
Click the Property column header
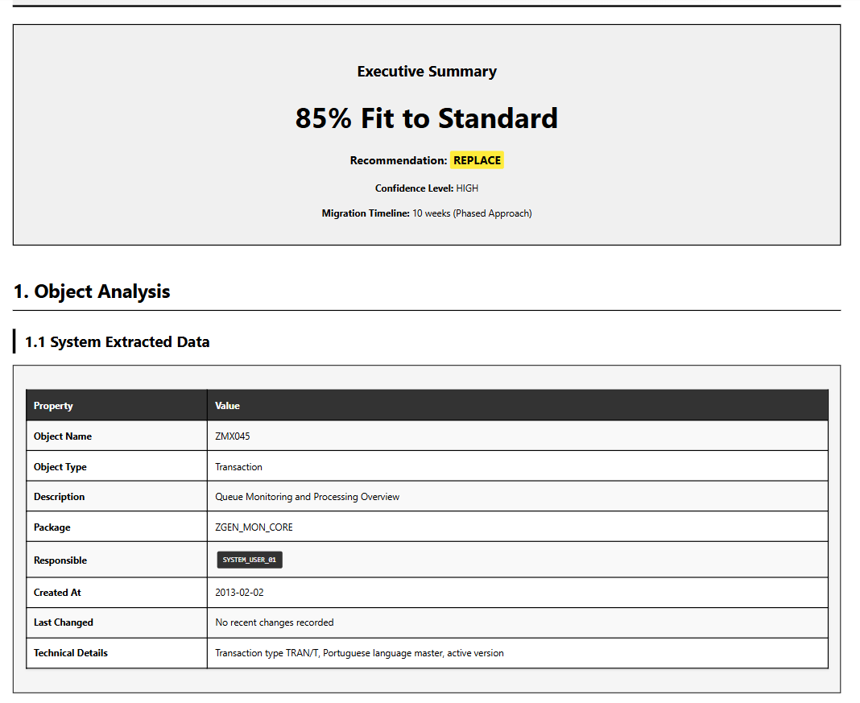click(x=53, y=406)
